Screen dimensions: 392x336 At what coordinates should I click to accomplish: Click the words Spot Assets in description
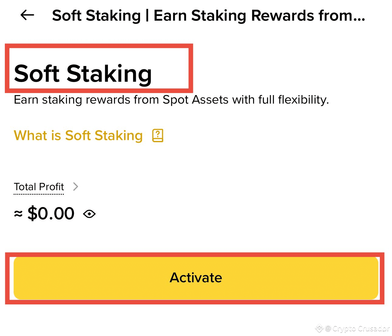tap(195, 100)
